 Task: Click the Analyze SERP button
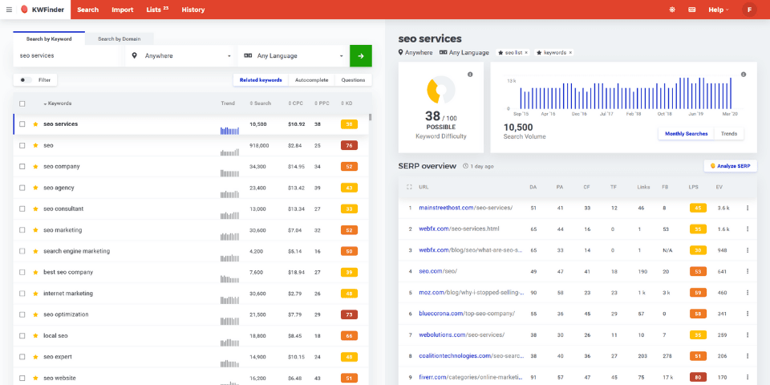point(730,166)
